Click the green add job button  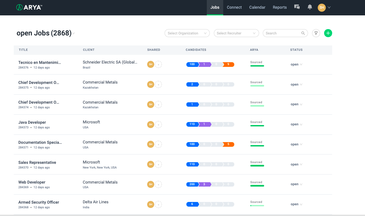point(328,33)
